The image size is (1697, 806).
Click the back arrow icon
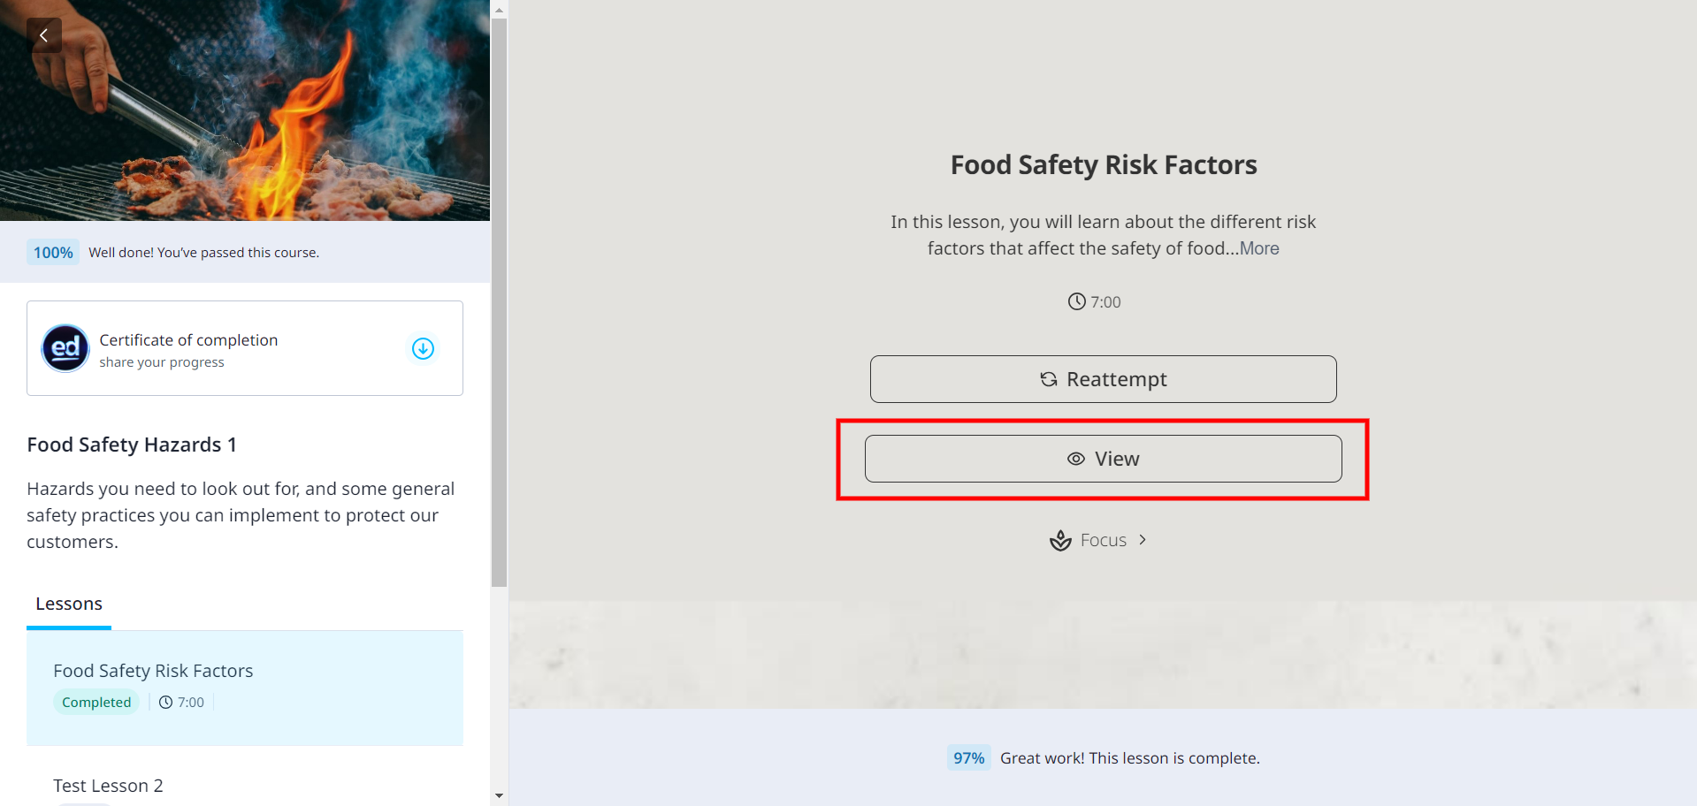(x=43, y=35)
